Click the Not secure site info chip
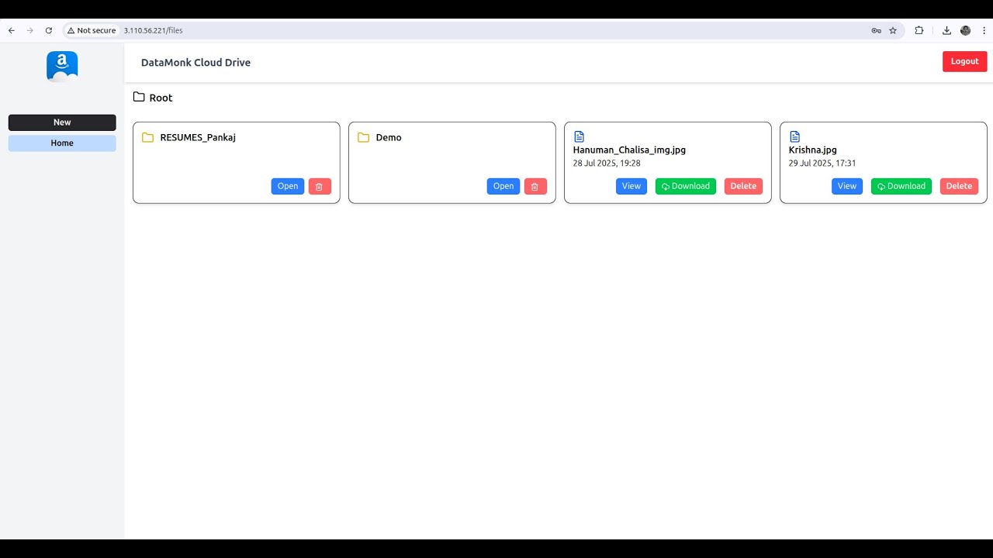 click(92, 30)
